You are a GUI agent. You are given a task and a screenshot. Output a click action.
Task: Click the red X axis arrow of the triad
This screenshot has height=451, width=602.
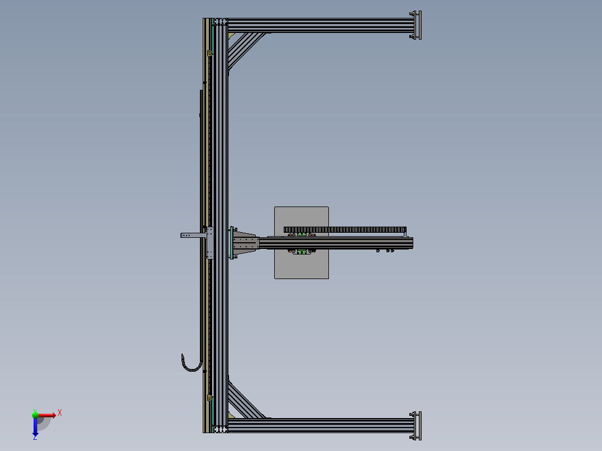(48, 415)
